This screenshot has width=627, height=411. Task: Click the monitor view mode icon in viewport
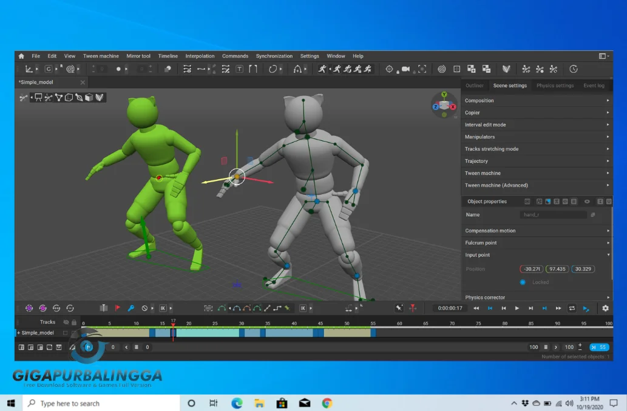pyautogui.click(x=38, y=97)
